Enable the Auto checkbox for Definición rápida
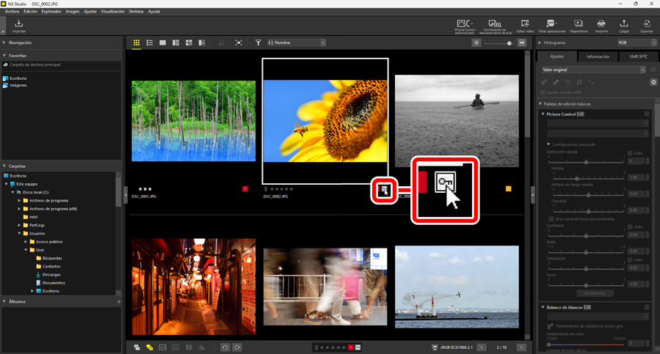Viewport: 660px width, 354px height. tap(630, 153)
